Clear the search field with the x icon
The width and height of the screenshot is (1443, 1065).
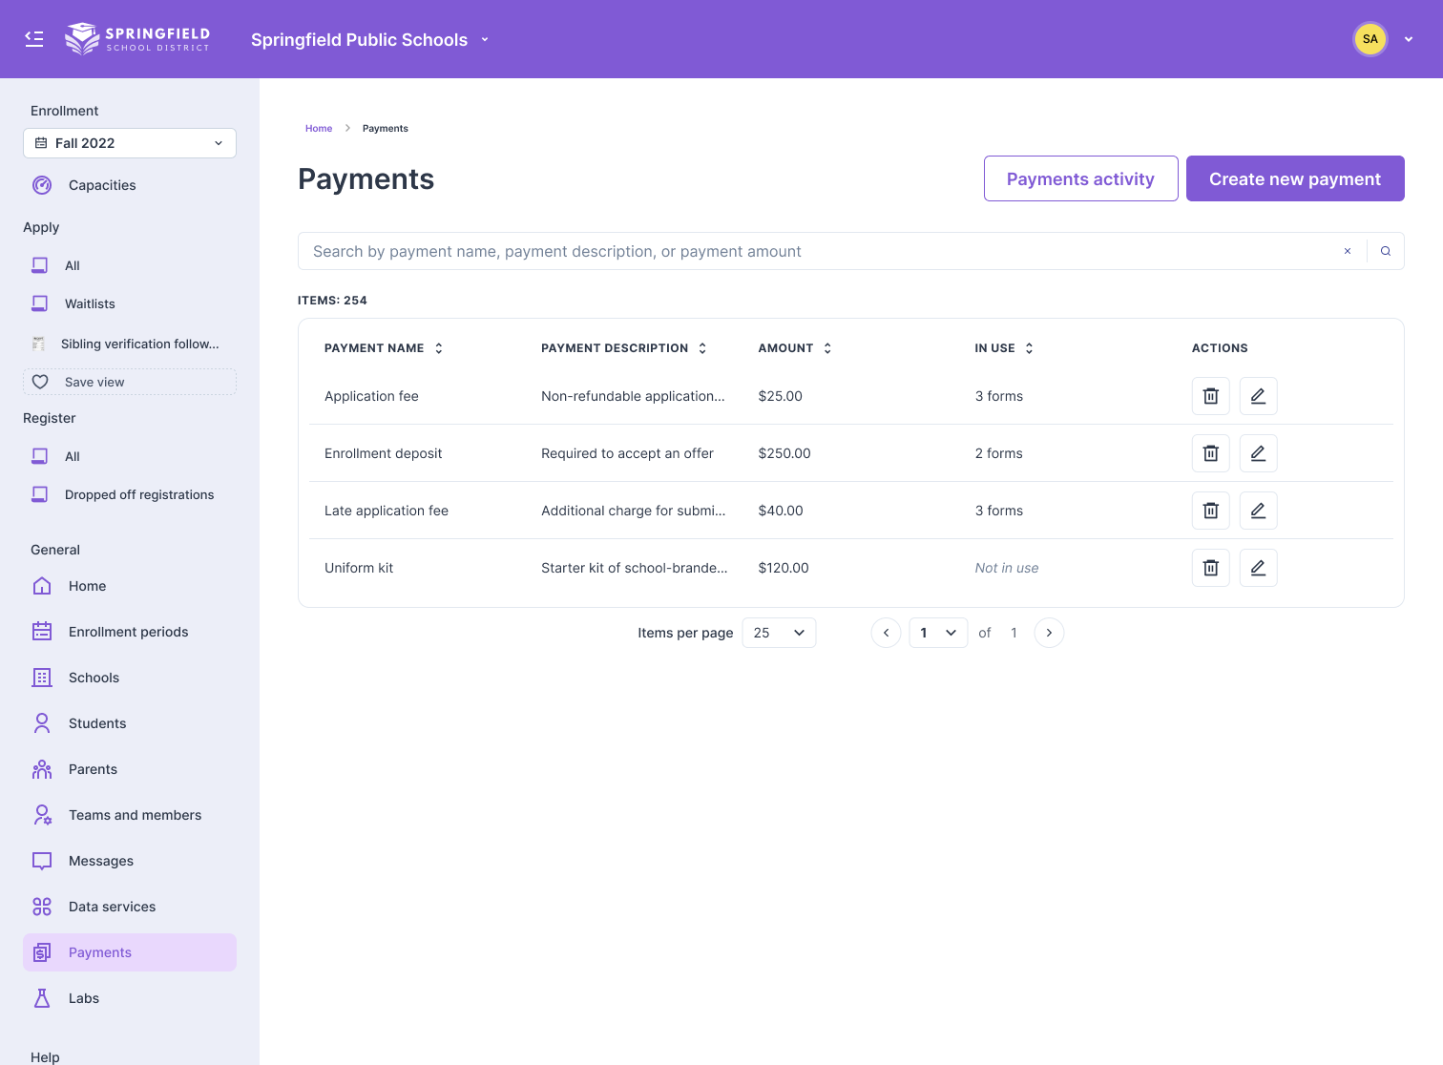1348,251
